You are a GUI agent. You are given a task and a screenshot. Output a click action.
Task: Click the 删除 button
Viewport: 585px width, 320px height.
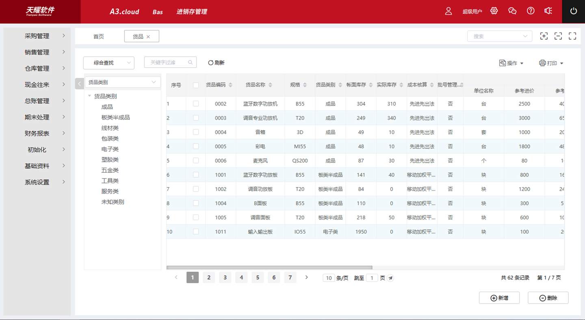coord(548,298)
